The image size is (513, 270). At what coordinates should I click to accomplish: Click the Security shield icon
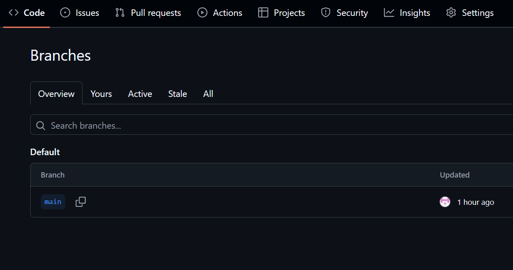coord(326,13)
